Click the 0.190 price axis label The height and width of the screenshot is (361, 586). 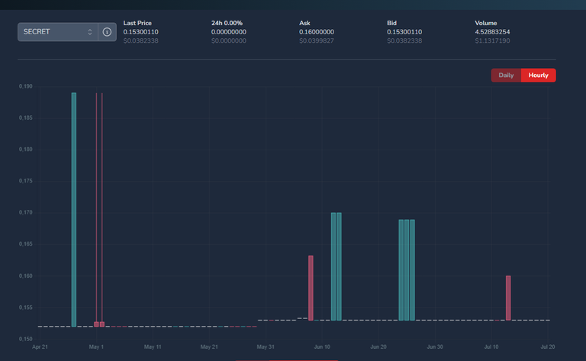tap(25, 86)
